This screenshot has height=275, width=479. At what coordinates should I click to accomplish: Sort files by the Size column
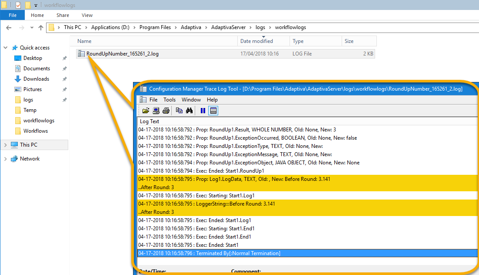[x=359, y=41]
